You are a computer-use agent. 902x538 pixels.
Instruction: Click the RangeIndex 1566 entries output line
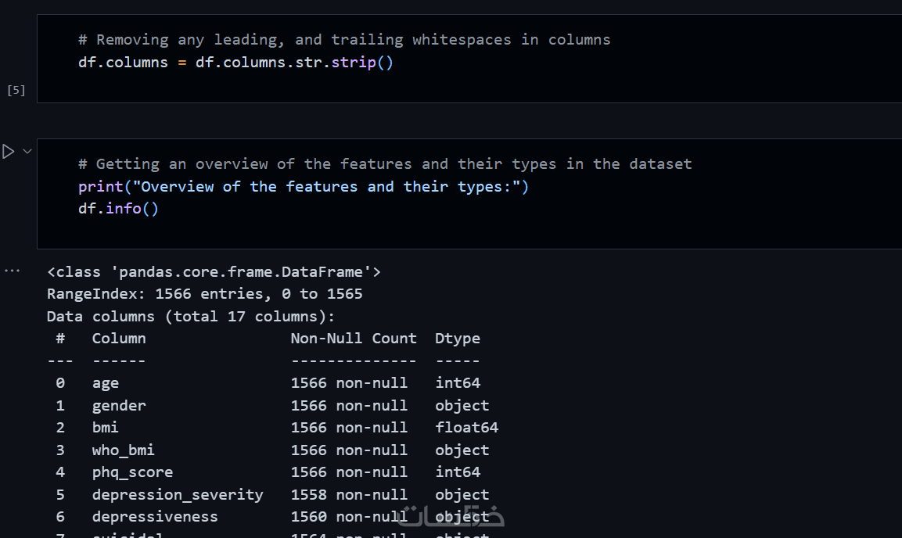204,294
